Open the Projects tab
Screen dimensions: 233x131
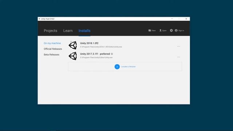coord(51,31)
